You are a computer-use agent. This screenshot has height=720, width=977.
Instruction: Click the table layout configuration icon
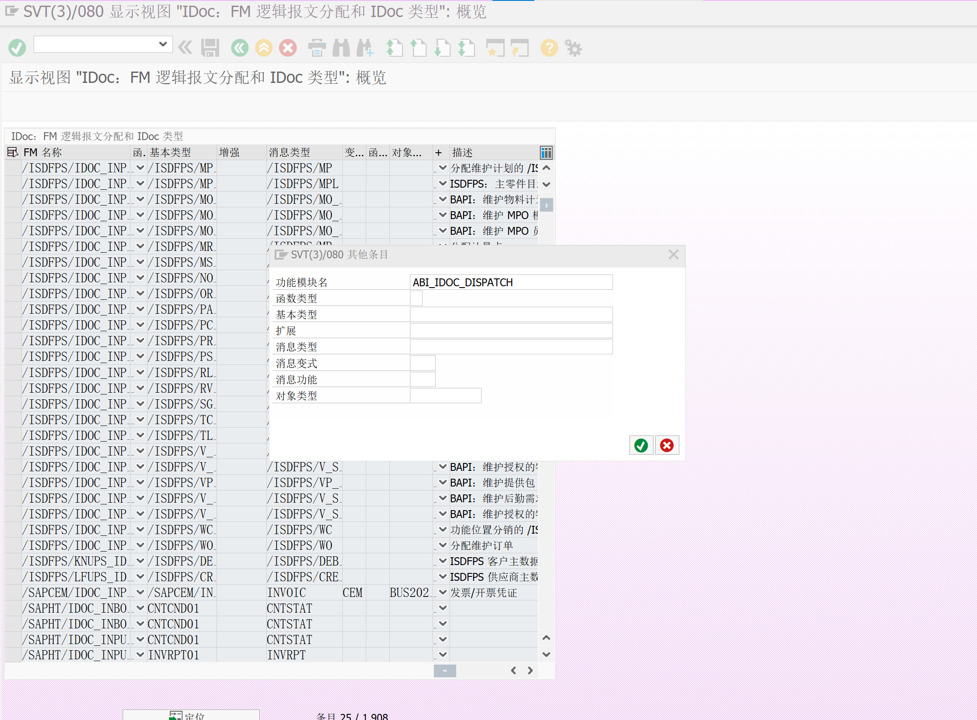(546, 152)
